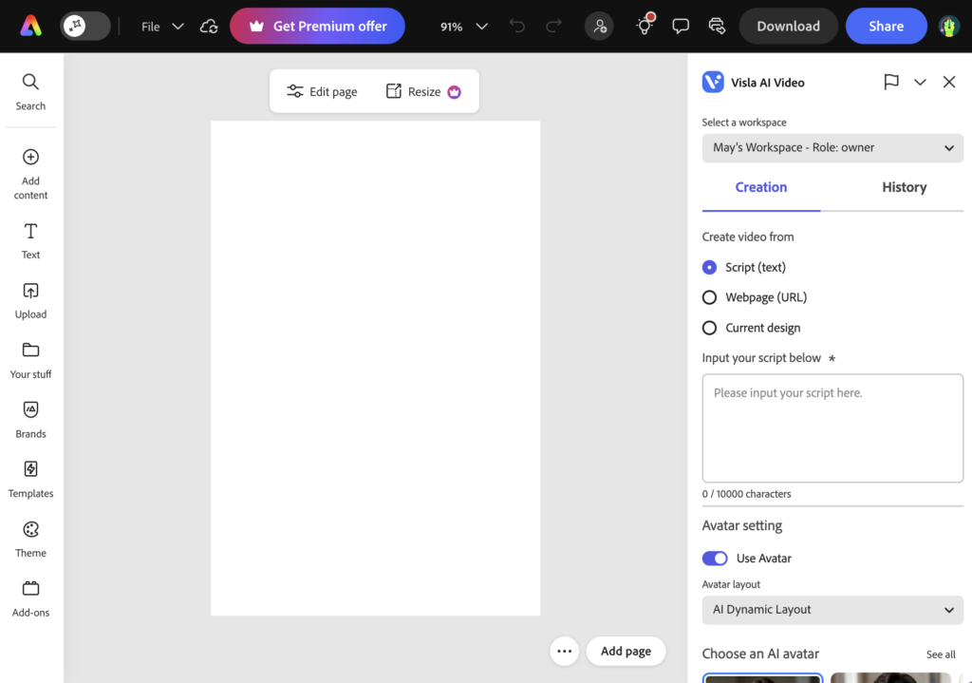The height and width of the screenshot is (683, 972).
Task: Click See all AI avatars link
Action: pos(941,655)
